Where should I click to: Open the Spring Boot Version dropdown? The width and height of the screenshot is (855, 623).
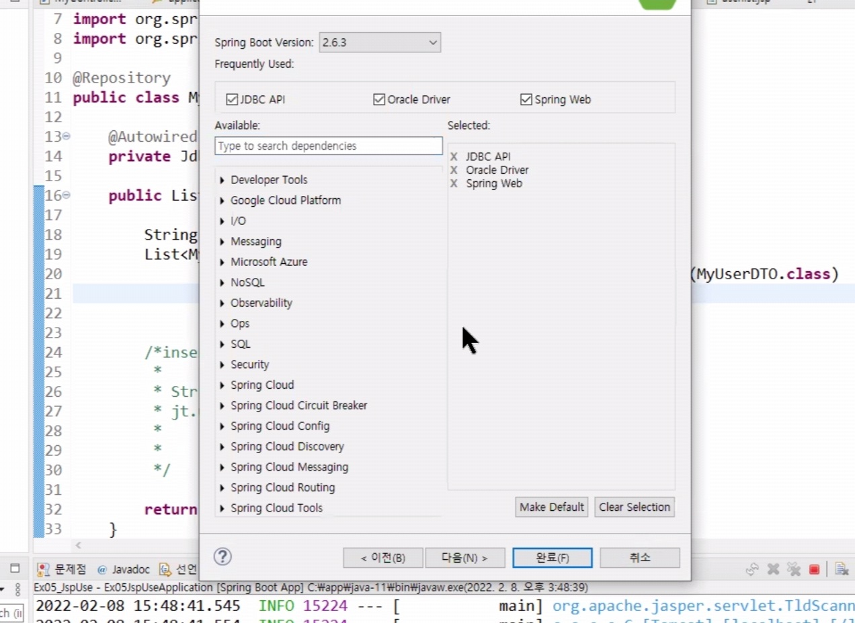(x=380, y=42)
